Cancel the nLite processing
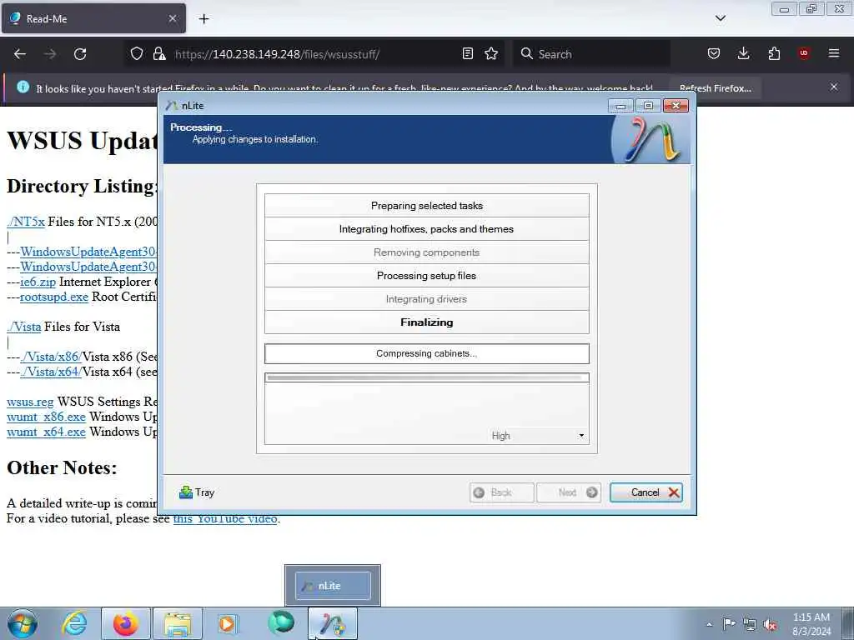Viewport: 854px width, 640px height. pos(646,492)
